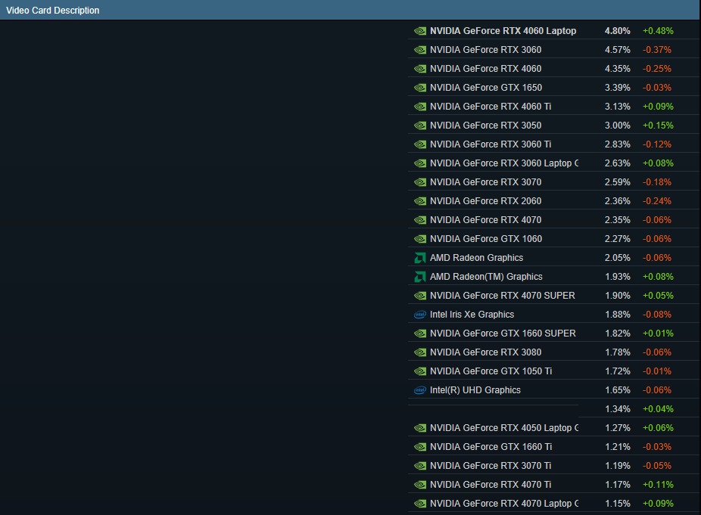Select the NVIDIA GeForce RTX 3060 name

pos(485,50)
